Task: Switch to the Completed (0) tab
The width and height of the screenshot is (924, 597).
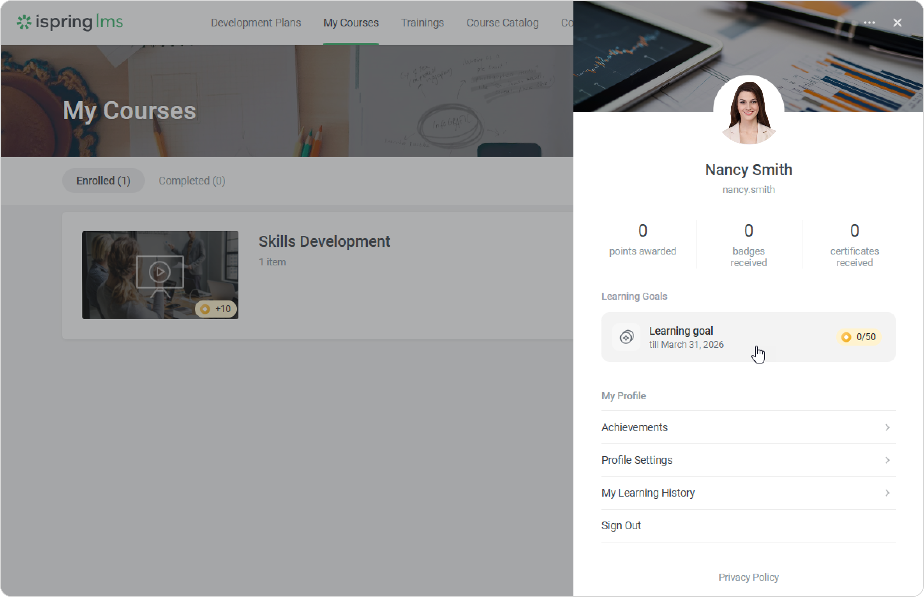Action: click(192, 181)
